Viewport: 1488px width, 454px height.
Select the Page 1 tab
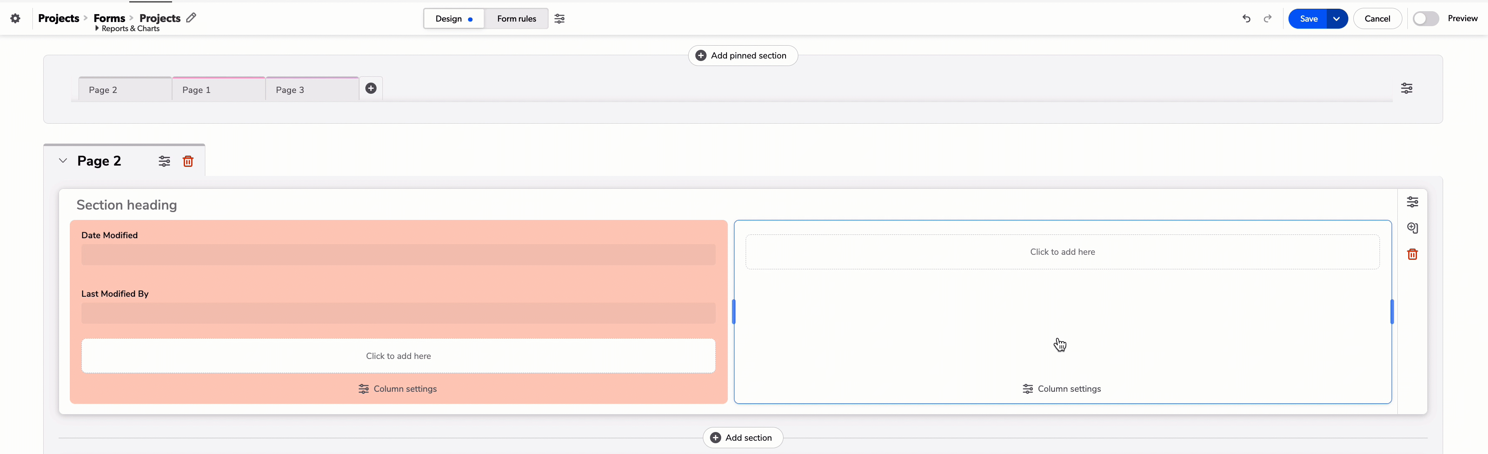218,89
